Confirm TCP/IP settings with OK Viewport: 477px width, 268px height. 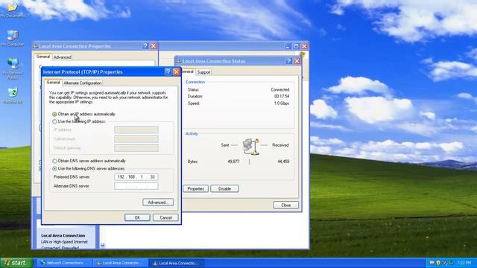coord(137,217)
